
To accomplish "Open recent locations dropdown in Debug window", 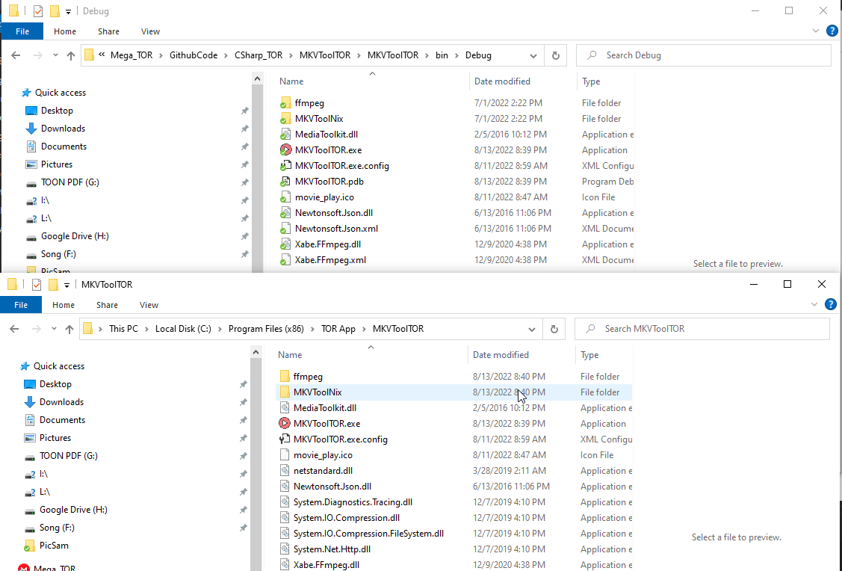I will click(55, 55).
